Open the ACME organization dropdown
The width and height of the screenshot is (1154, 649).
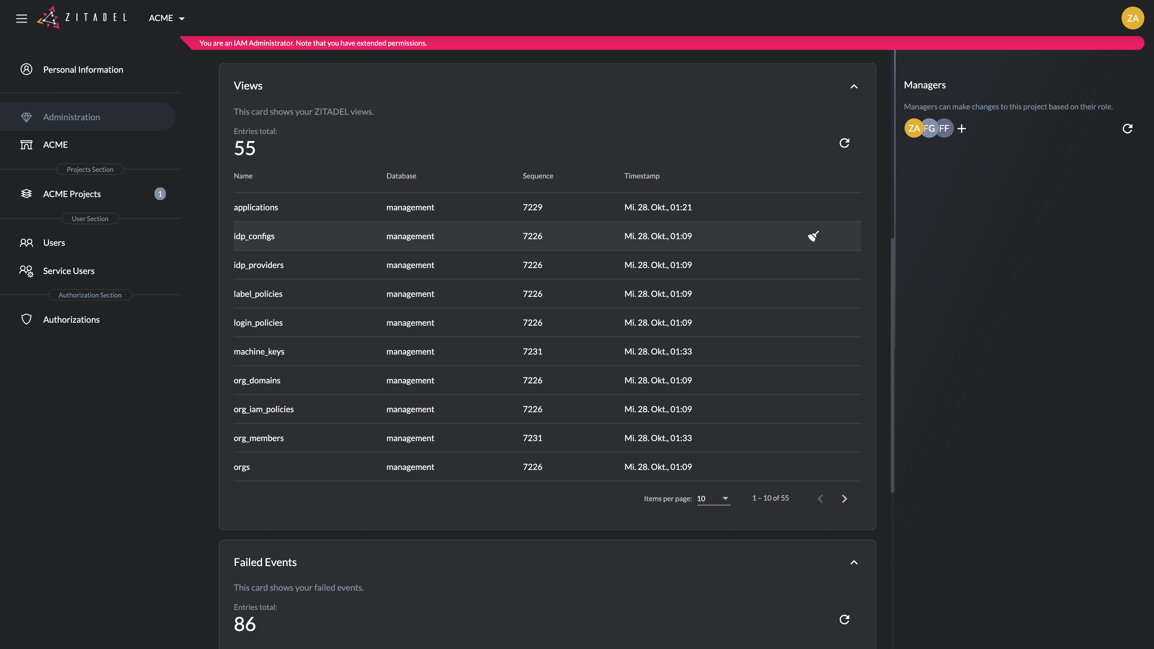click(x=167, y=18)
